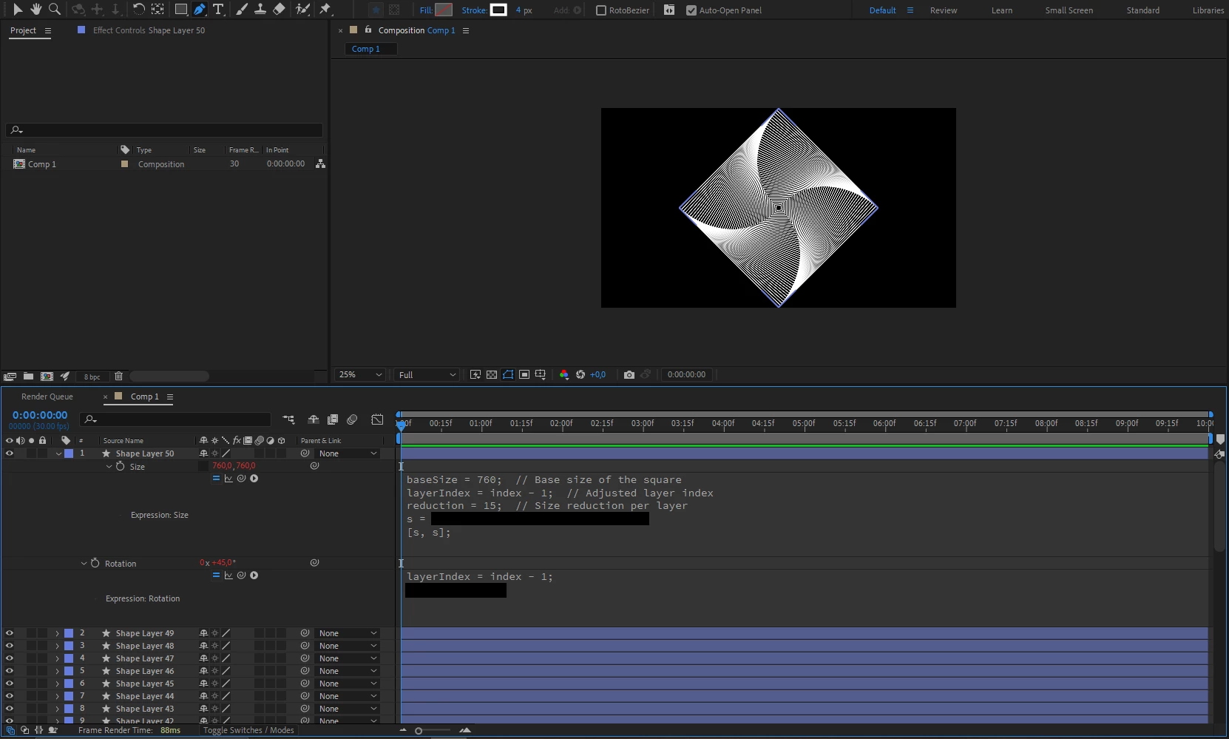Collapse Shape Layer 50 properties

58,453
